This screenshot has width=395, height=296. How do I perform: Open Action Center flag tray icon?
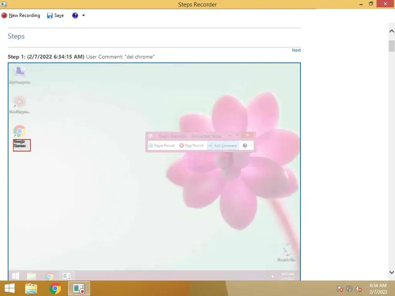tap(340, 289)
